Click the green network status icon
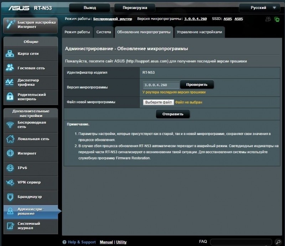 [x=277, y=19]
